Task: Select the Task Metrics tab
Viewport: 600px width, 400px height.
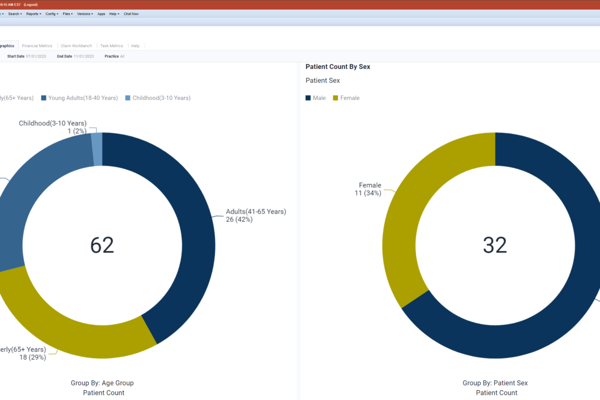Action: click(x=111, y=46)
